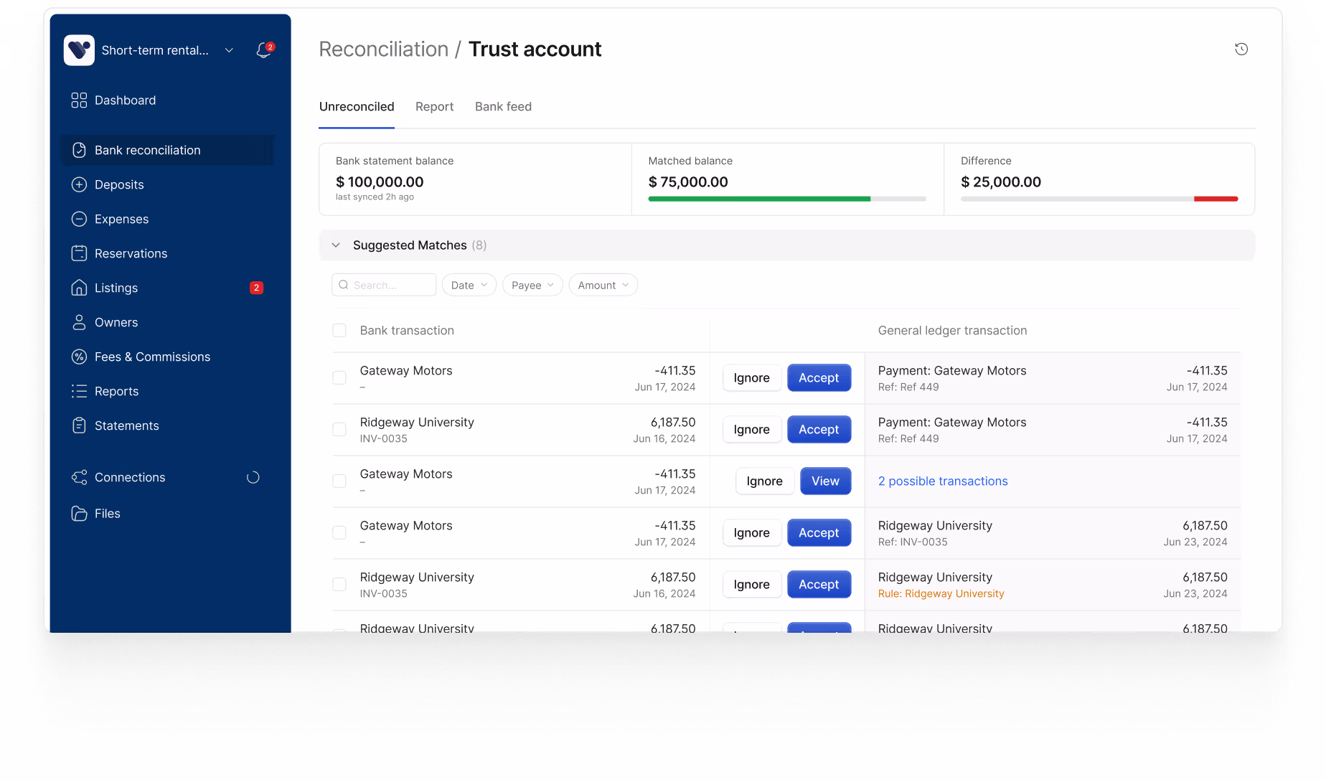Select the header checkbox above bank transactions
1326x782 pixels.
339,330
